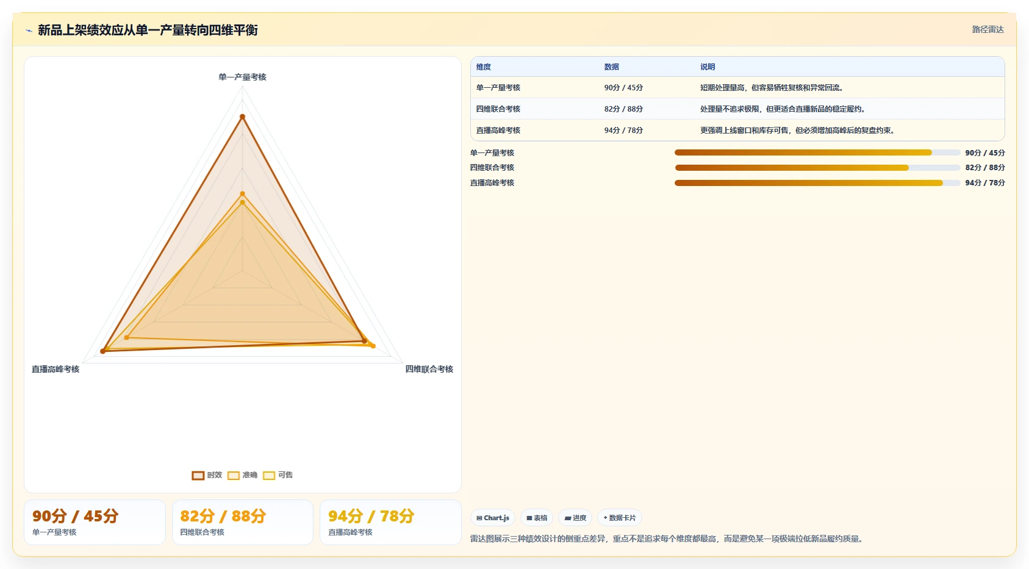
Task: Click the 数据卡片 chip
Action: (620, 518)
